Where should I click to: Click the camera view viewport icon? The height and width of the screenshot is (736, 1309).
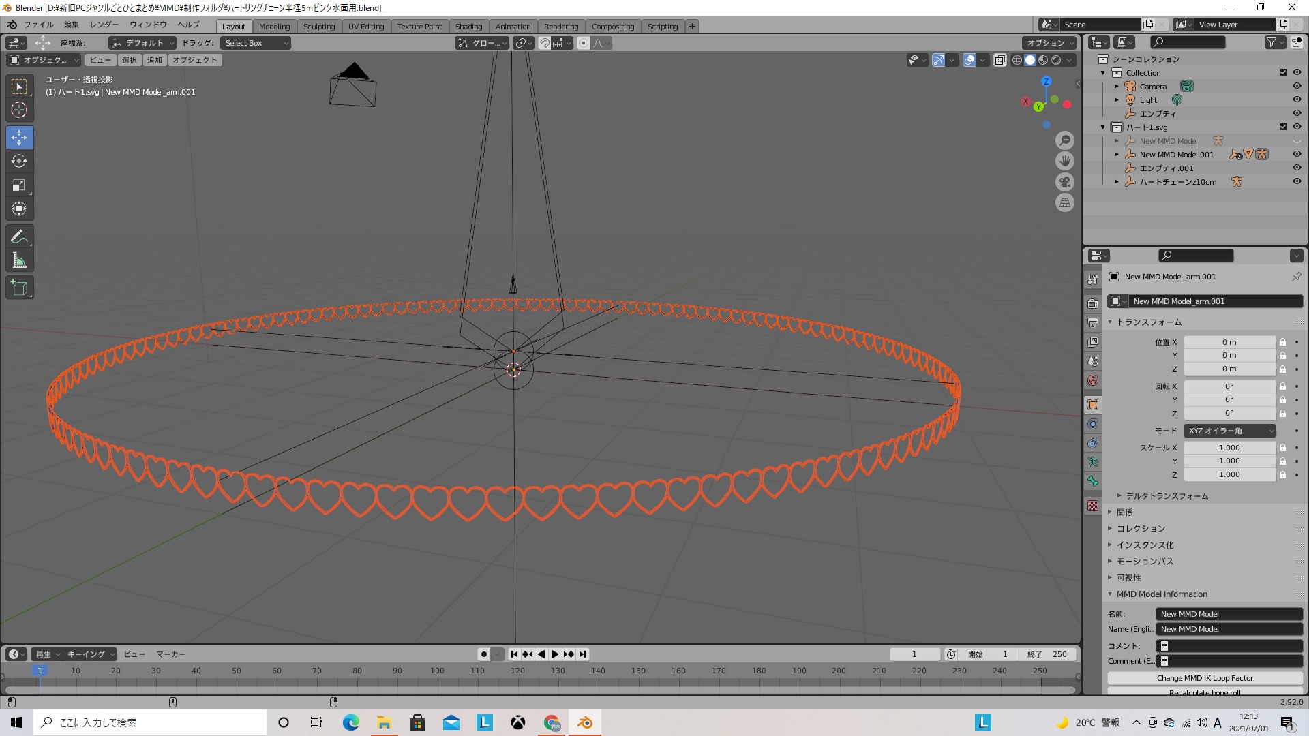[1065, 182]
